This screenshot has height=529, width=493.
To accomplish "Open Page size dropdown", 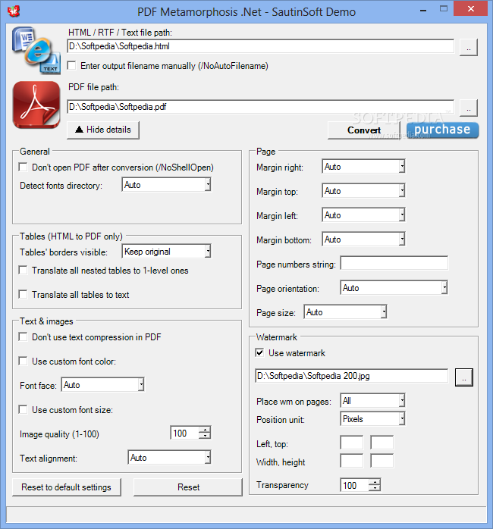I will [x=384, y=312].
